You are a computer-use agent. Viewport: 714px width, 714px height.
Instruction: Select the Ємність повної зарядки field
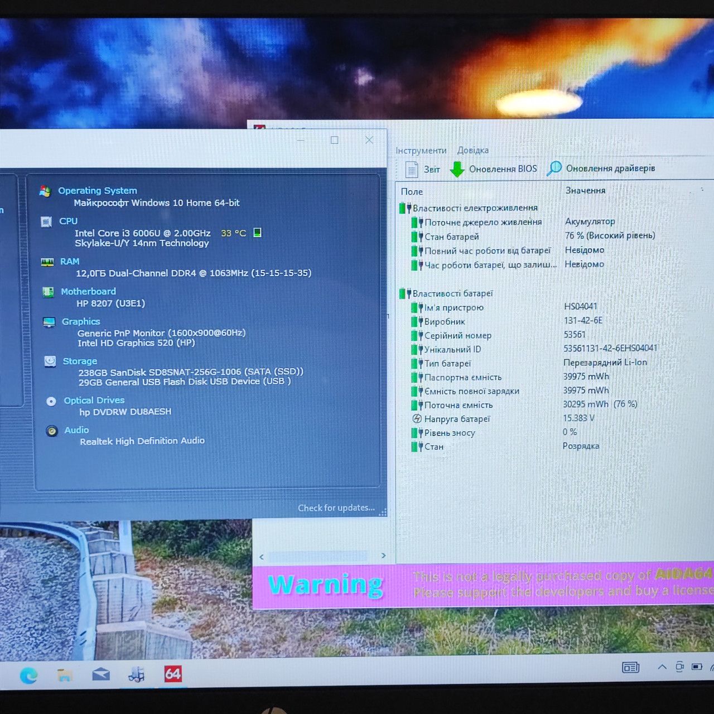tap(466, 391)
